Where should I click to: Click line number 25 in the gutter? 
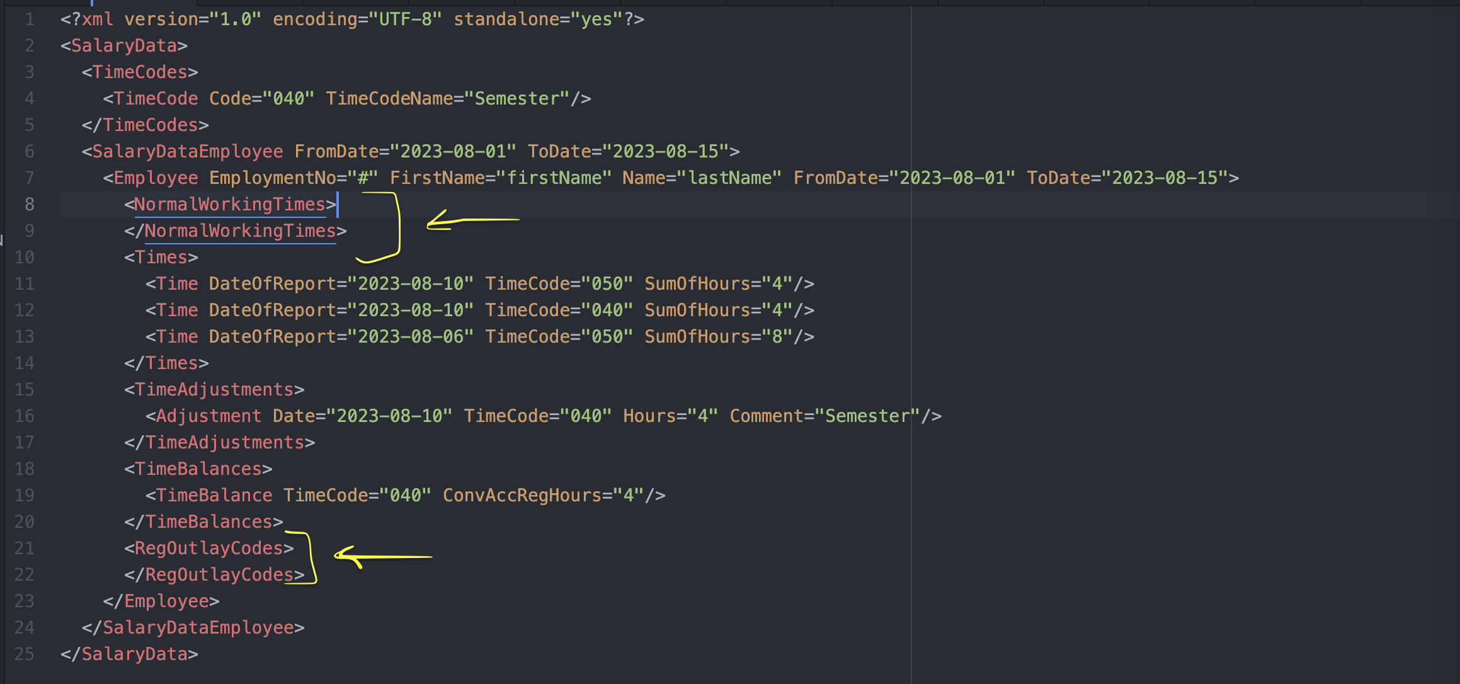[x=25, y=654]
